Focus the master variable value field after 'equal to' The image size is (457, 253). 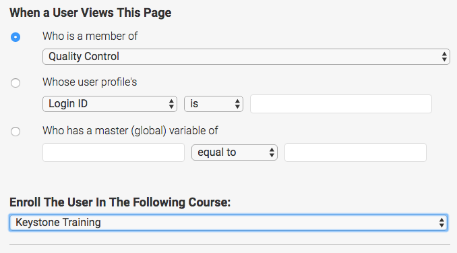(355, 152)
